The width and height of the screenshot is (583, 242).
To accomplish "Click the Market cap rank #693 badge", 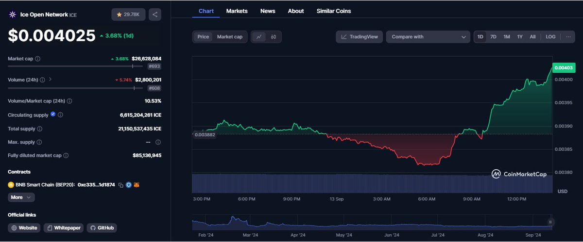I will point(154,66).
